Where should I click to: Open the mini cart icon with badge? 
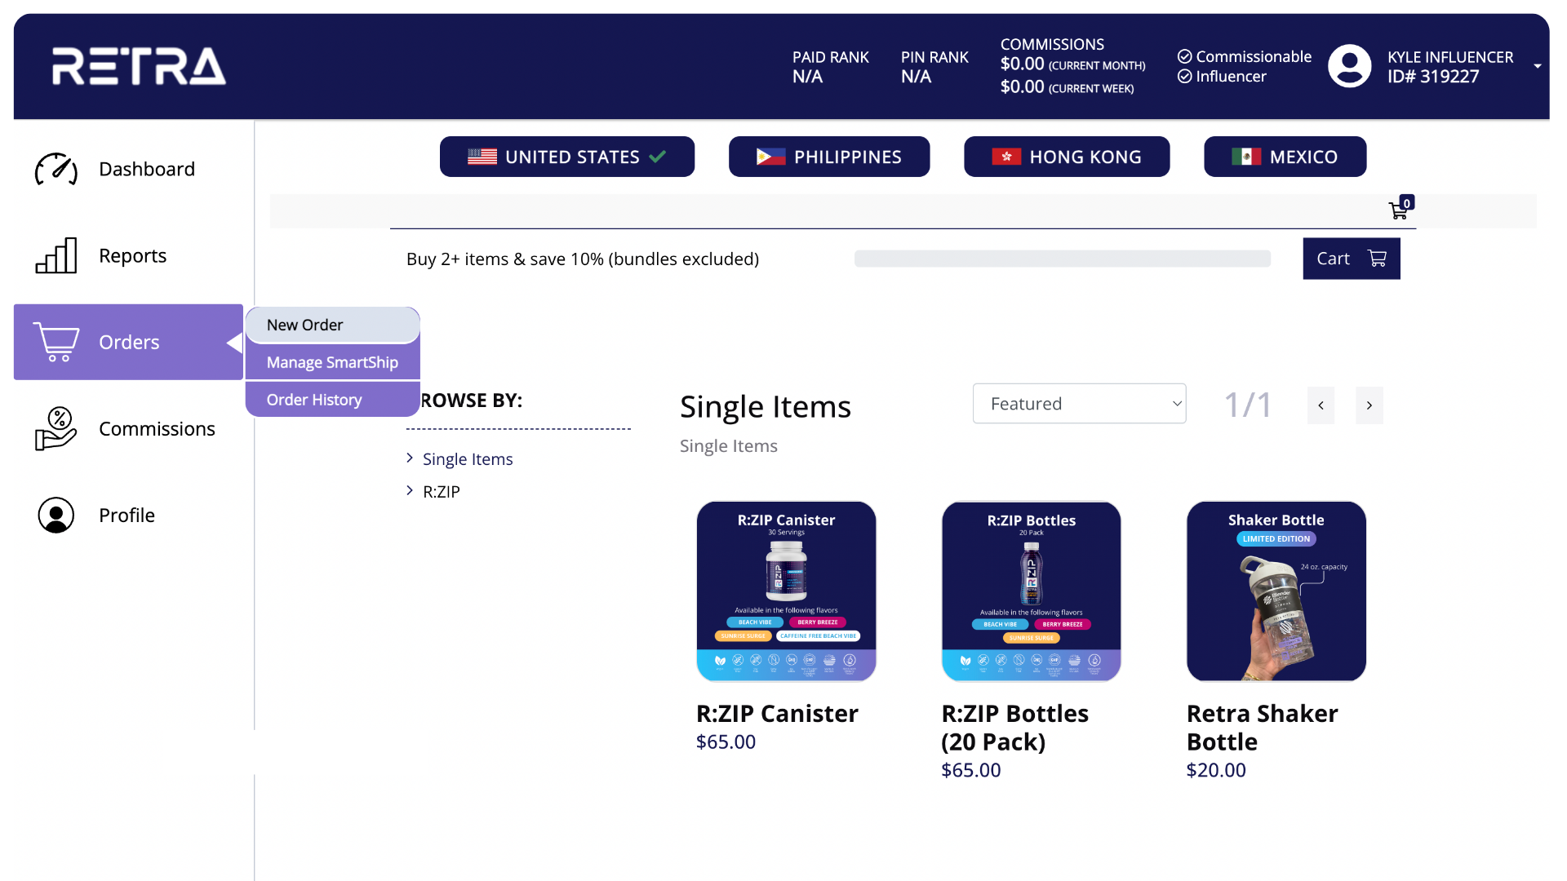[x=1400, y=210]
